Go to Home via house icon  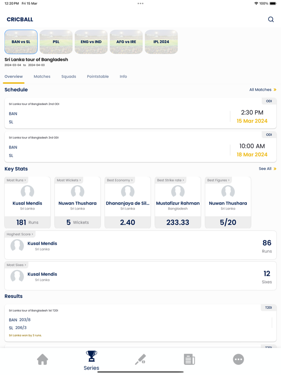click(x=42, y=359)
